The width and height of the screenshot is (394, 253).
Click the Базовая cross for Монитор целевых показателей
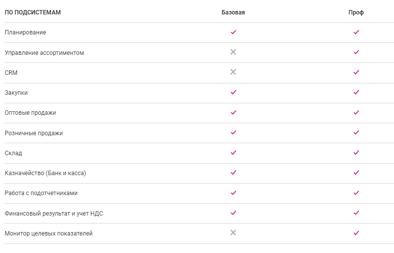pos(233,233)
